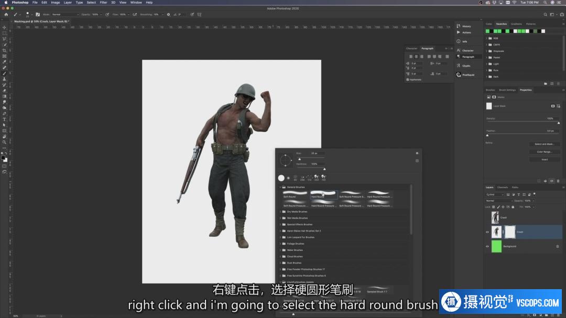Expand the RGB swatch group
Image resolution: width=566 pixels, height=318 pixels.
click(x=486, y=38)
